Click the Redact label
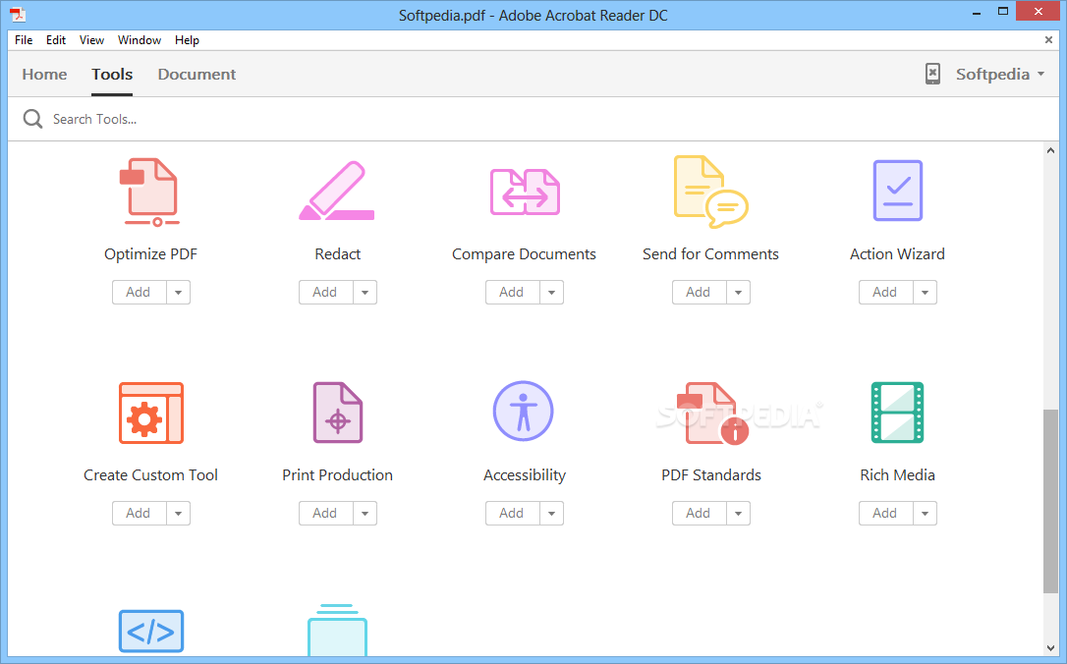This screenshot has width=1067, height=664. [x=338, y=254]
